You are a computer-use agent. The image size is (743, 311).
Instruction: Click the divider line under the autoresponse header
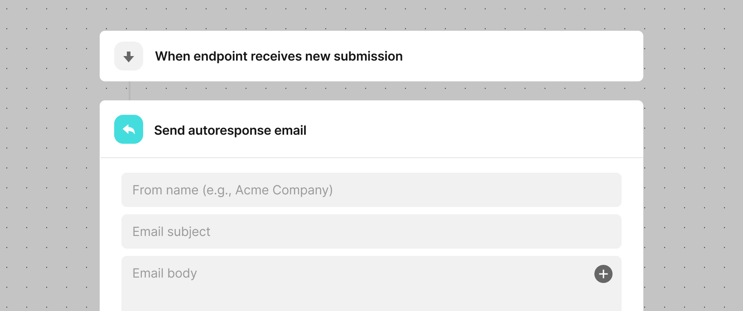coord(371,158)
